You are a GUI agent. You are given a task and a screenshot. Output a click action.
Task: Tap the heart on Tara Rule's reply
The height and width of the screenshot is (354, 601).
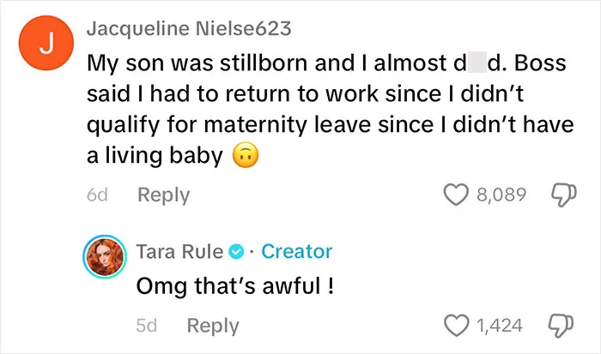[456, 326]
